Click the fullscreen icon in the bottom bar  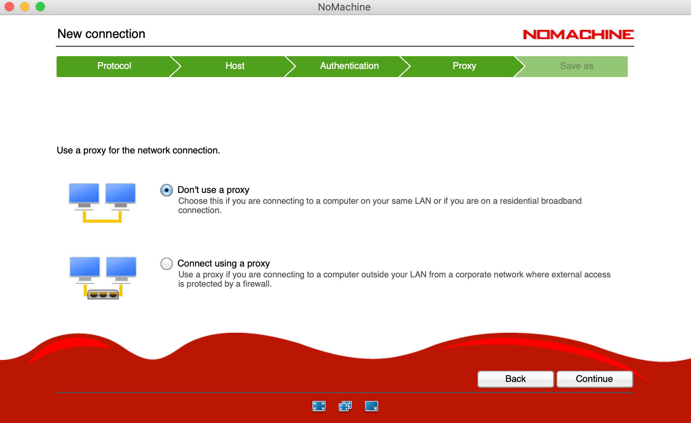pos(319,406)
